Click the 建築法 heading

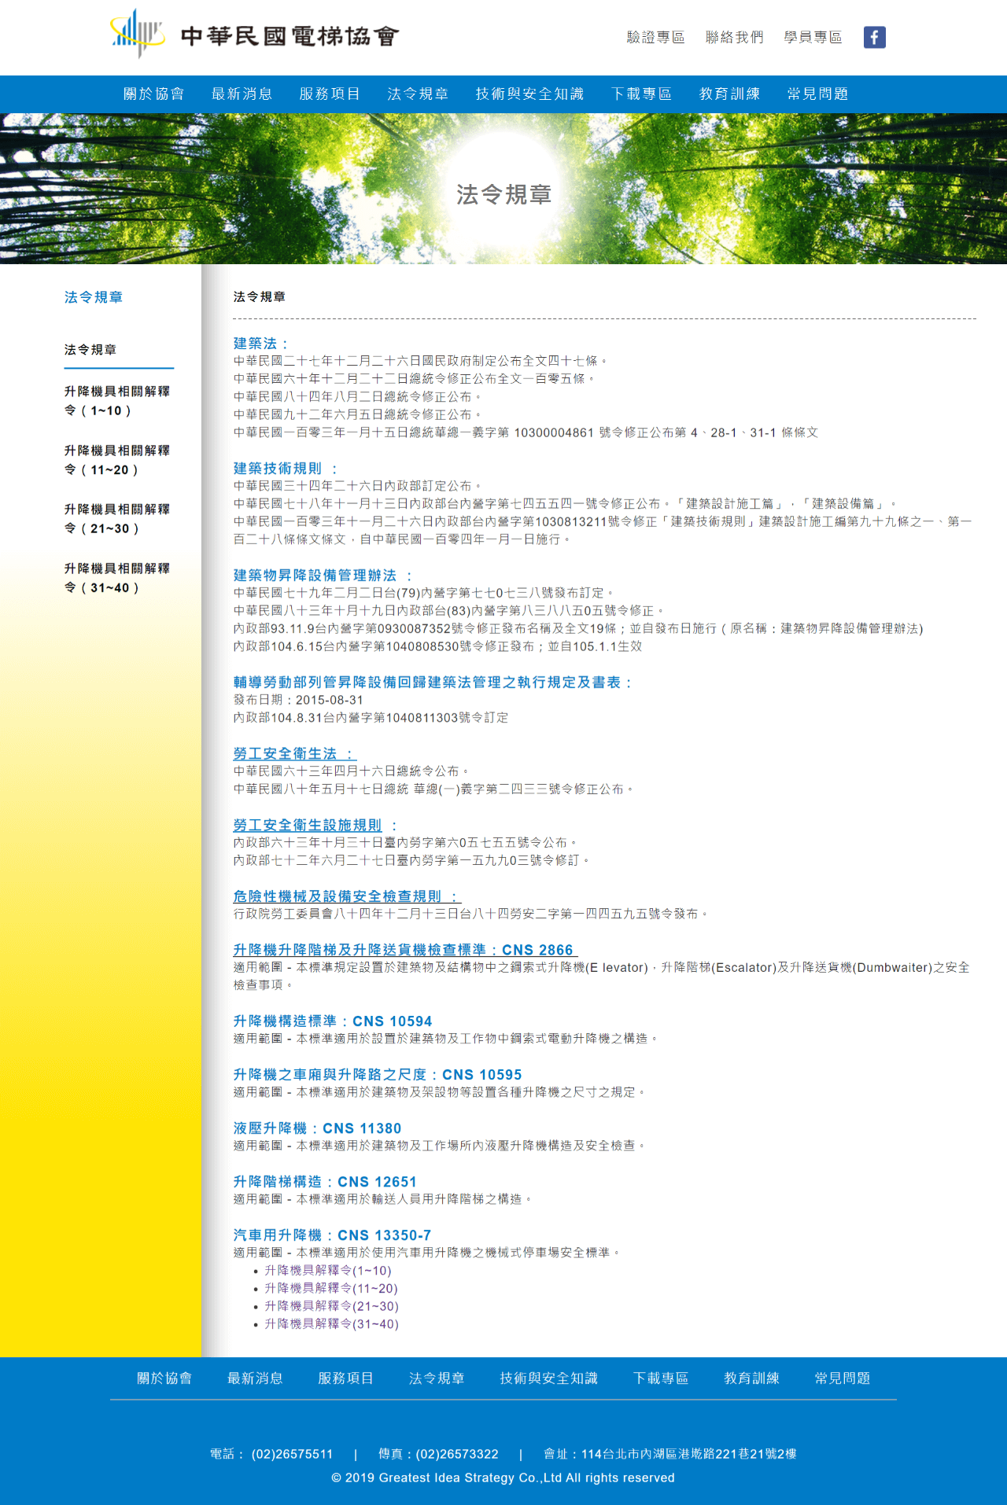(261, 344)
